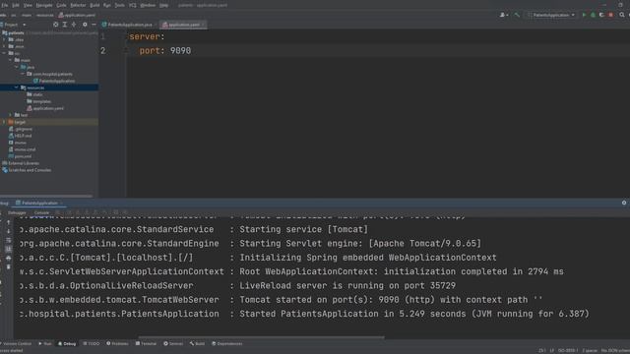Expand the test folder
Screen dimensions: 630x354
coord(11,115)
